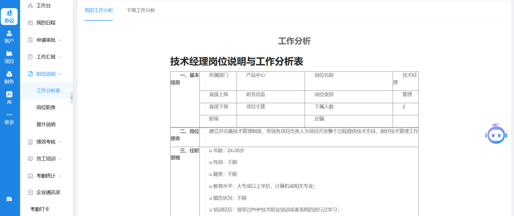The image size is (514, 216).
Task: Expand the 员工培训 submenu chevron
Action: coord(60,159)
